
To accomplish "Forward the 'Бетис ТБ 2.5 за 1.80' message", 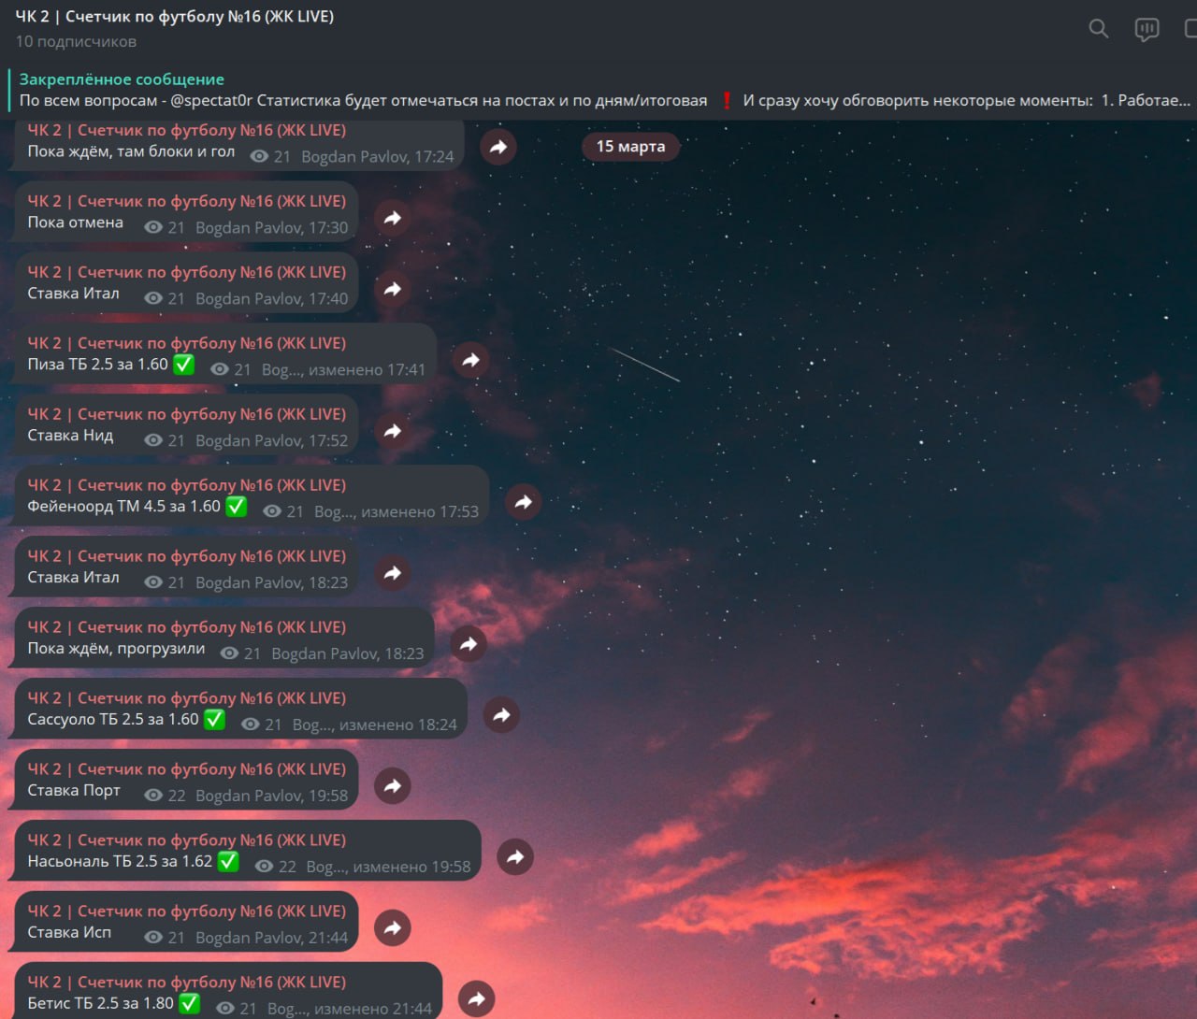I will [477, 998].
